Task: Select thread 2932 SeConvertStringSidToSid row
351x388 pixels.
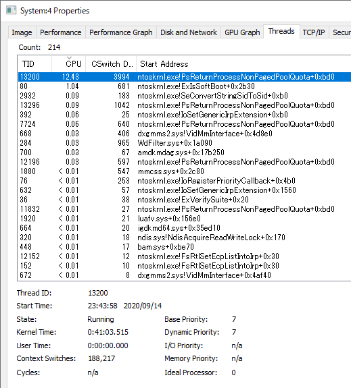Action: tap(185, 96)
